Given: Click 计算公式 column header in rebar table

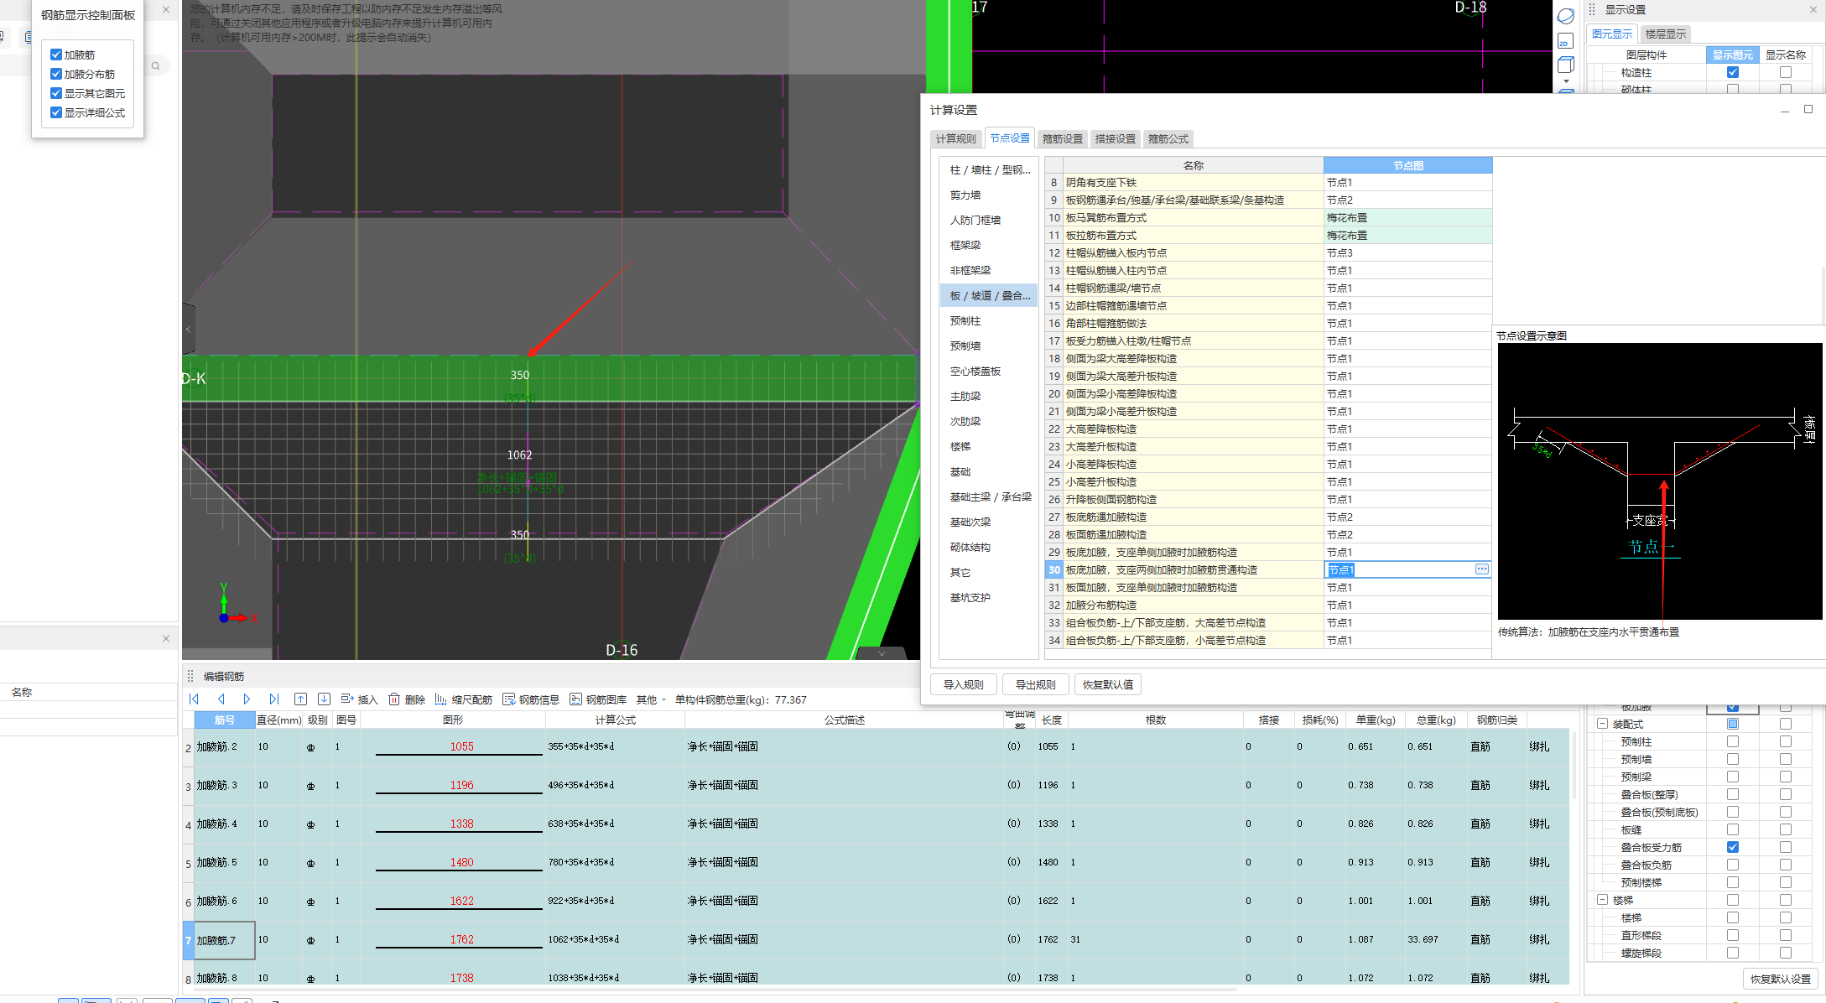Looking at the screenshot, I should click(x=615, y=720).
